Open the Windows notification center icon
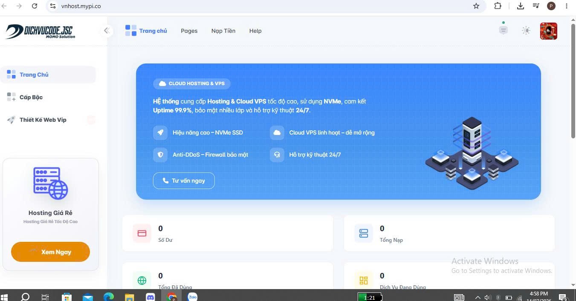Screen dimensions: 576x301 [563, 297]
